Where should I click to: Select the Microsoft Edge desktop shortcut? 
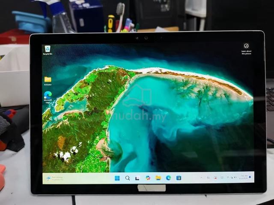click(x=48, y=97)
